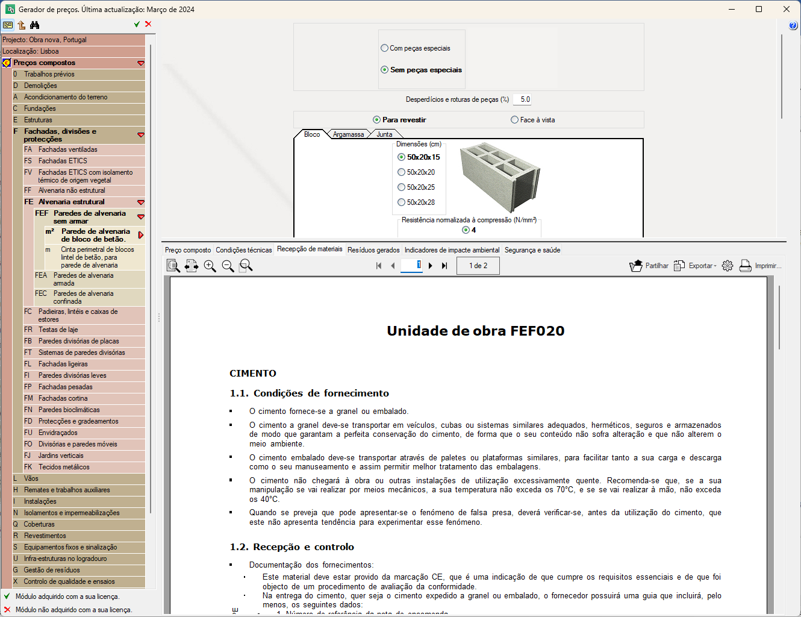Cancel with the red X icon
The width and height of the screenshot is (801, 617).
coord(148,24)
